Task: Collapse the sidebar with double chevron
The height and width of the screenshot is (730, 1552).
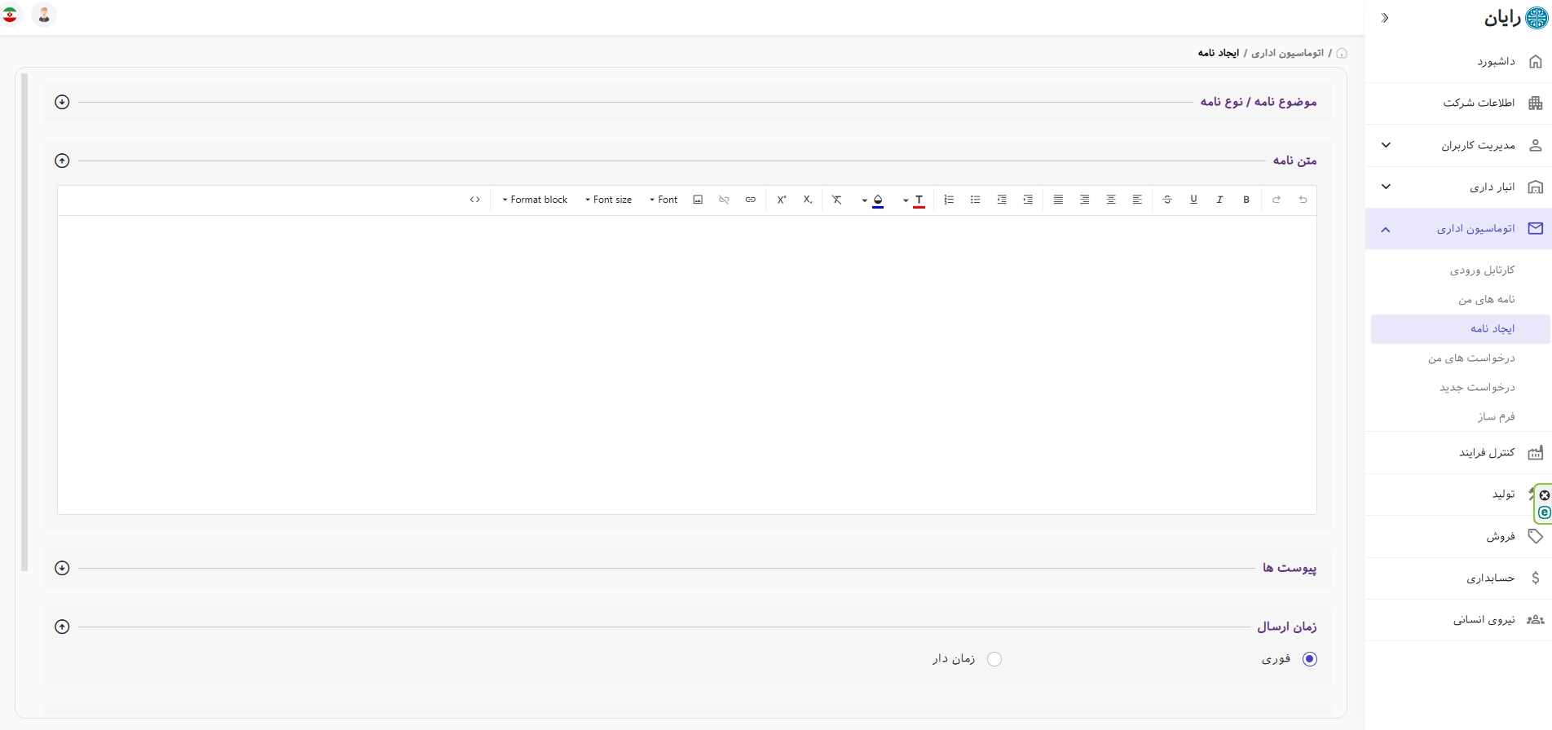Action: [x=1385, y=18]
